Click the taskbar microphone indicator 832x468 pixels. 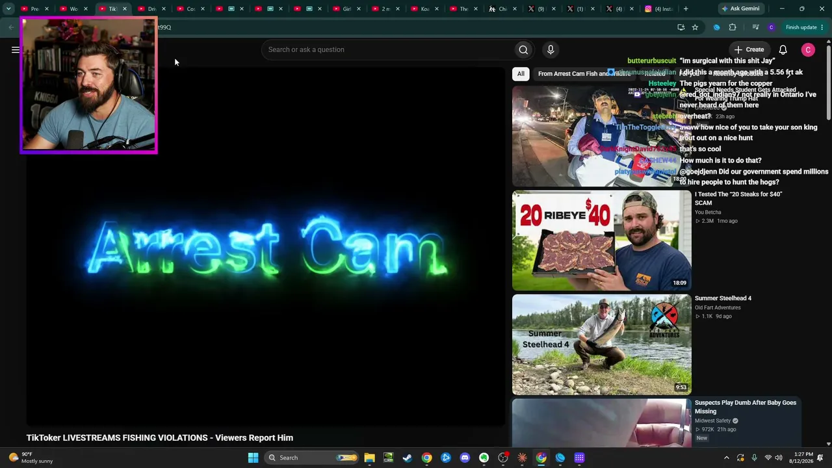(754, 458)
